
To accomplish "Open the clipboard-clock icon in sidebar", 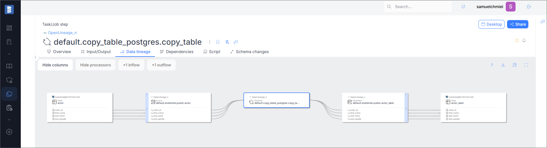I will tap(9, 108).
